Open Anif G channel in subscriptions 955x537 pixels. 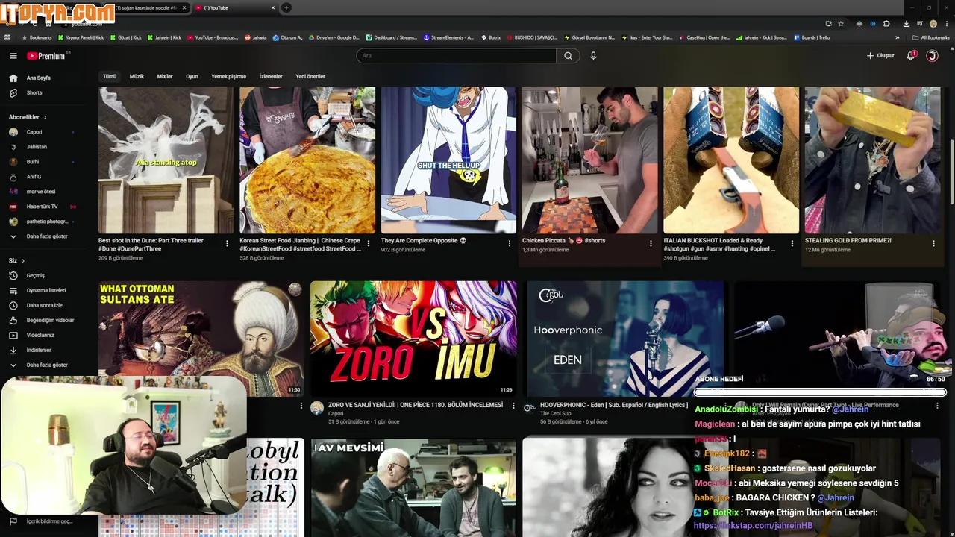[x=34, y=177]
